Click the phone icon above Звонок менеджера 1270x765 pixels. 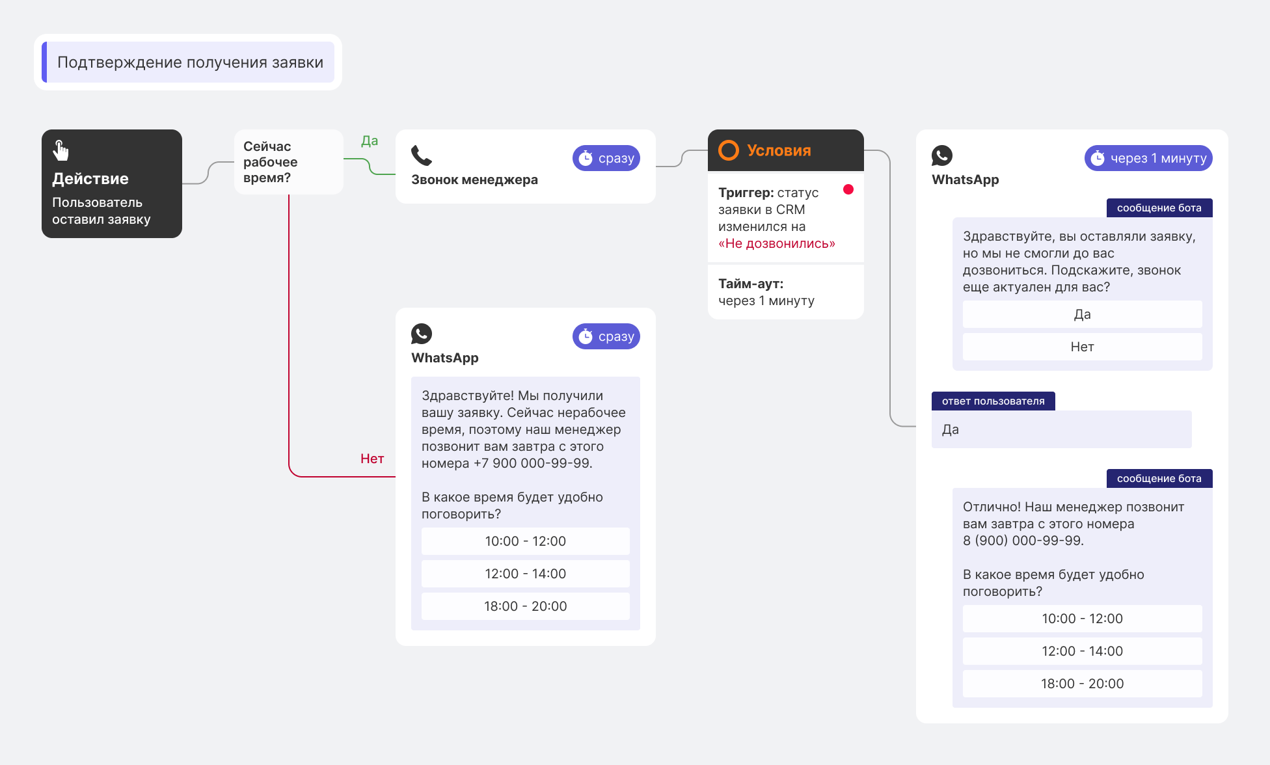click(422, 155)
